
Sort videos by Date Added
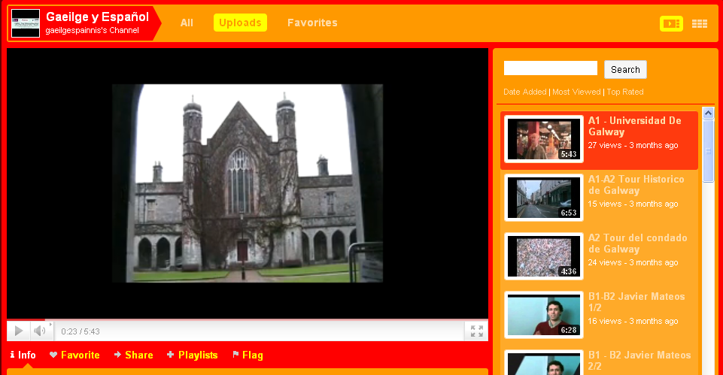coord(524,92)
